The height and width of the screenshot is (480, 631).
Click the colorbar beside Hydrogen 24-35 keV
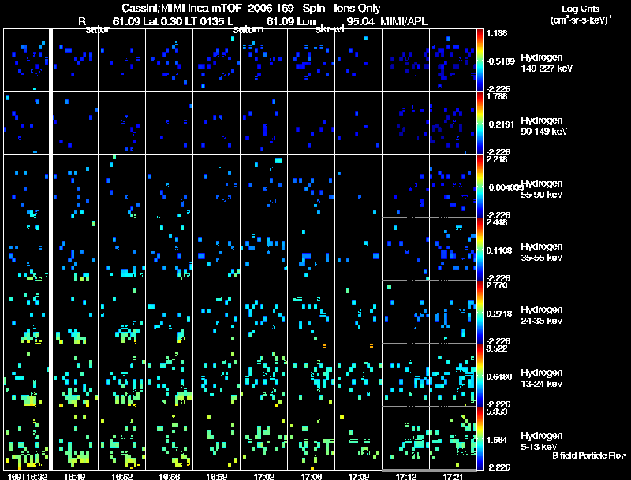[x=480, y=313]
